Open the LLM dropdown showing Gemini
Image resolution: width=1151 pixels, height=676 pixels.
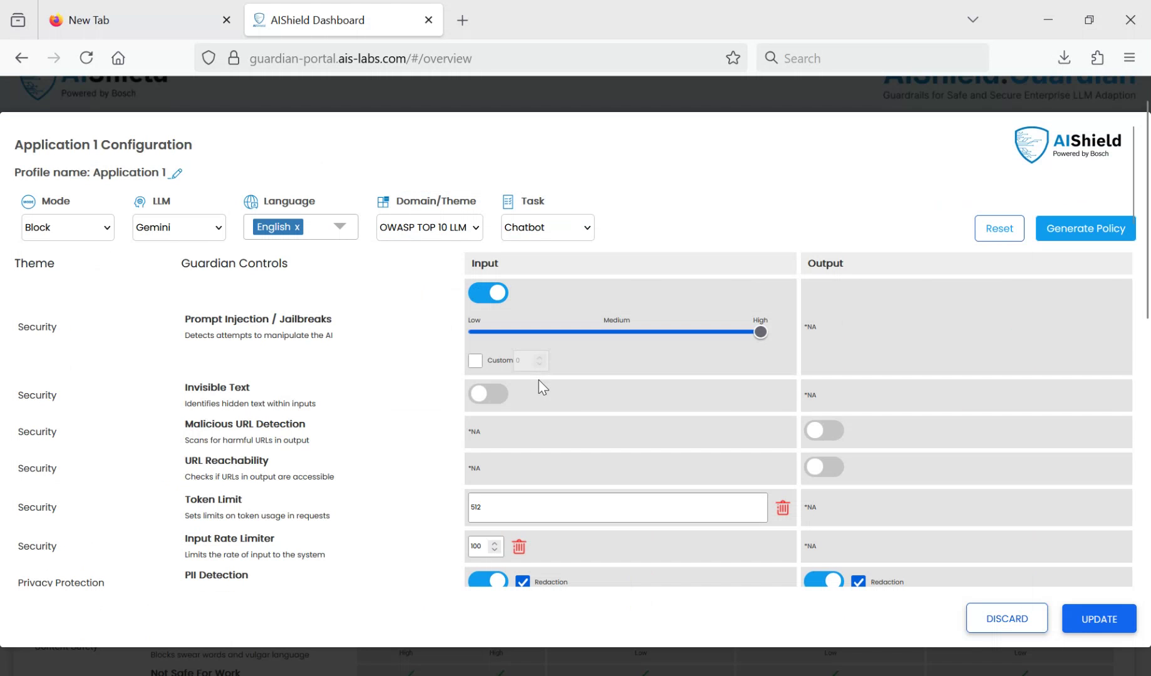pos(178,227)
